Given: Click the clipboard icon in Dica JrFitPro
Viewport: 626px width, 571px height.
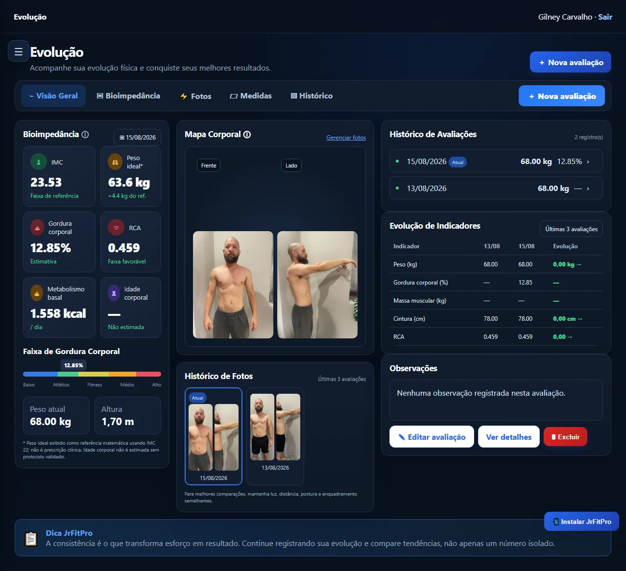Looking at the screenshot, I should click(31, 539).
